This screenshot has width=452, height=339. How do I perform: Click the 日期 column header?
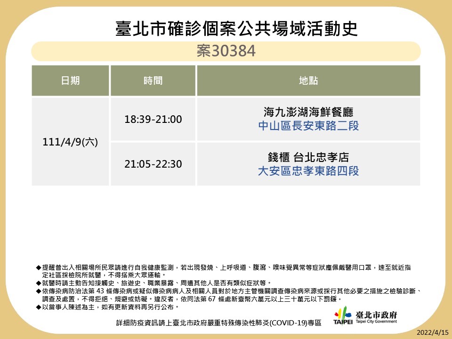(x=71, y=81)
